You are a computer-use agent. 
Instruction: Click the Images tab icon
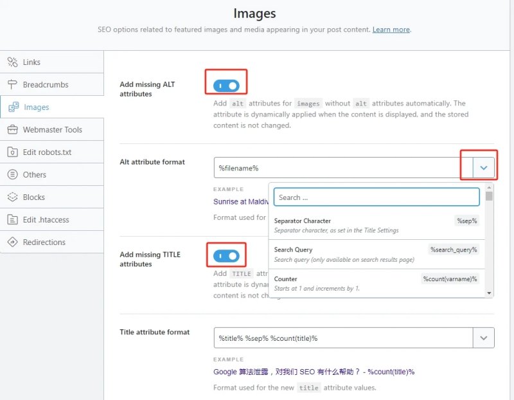(x=13, y=107)
